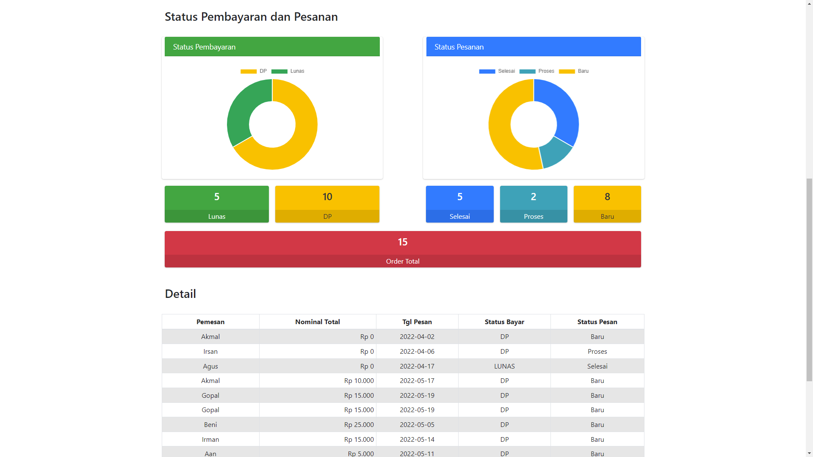Toggle Proses legend item visibility
This screenshot has height=457, width=813.
[536, 71]
